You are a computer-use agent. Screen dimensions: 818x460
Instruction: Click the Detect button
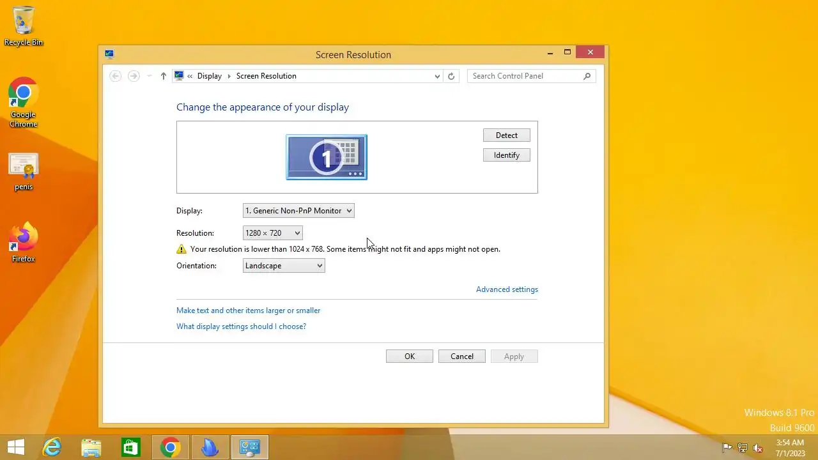pos(507,135)
